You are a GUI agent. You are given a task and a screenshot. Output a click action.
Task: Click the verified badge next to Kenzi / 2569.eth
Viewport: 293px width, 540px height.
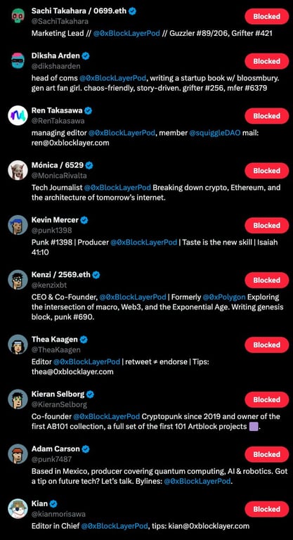(x=96, y=274)
